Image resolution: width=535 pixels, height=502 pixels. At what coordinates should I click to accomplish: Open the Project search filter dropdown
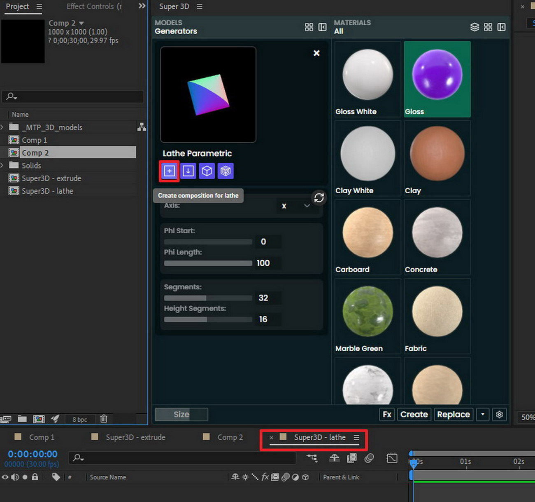click(x=11, y=96)
